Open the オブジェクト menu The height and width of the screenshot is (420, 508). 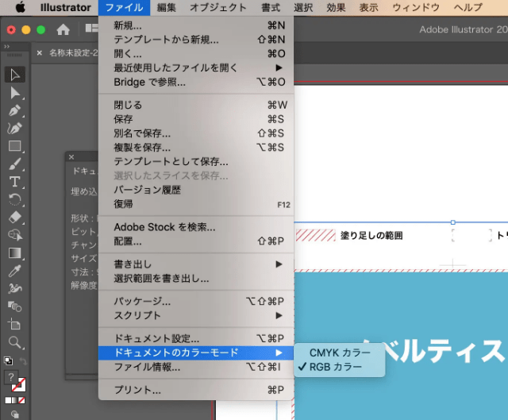click(218, 7)
